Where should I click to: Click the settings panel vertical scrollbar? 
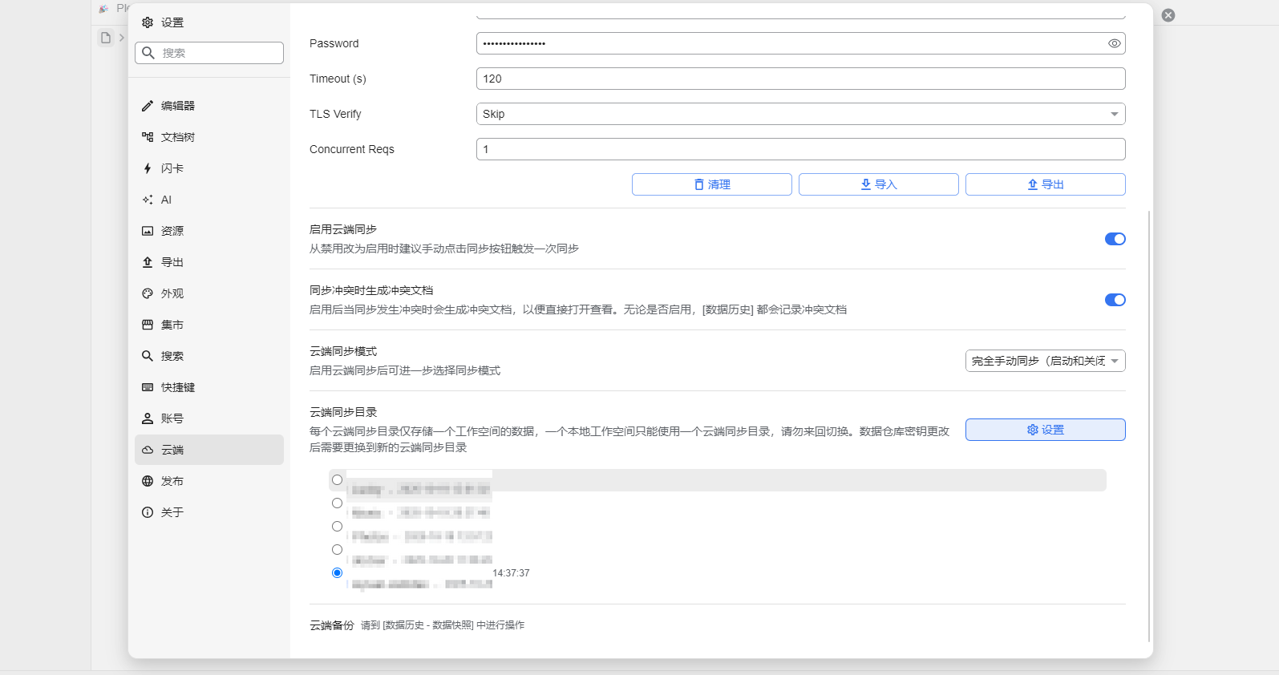click(x=1149, y=426)
